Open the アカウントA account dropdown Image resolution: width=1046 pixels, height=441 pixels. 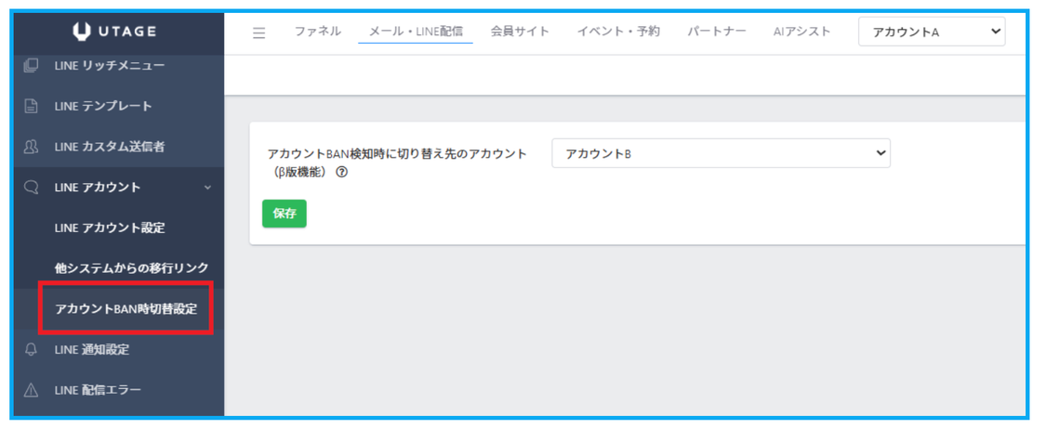(932, 32)
